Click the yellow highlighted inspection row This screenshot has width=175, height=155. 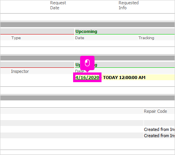pyautogui.click(x=125, y=77)
